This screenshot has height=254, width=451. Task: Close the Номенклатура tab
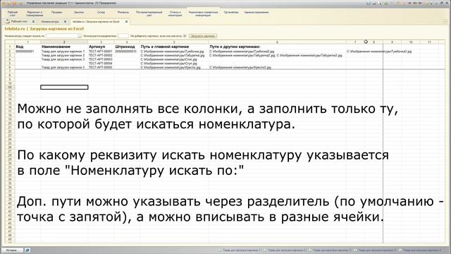65,22
